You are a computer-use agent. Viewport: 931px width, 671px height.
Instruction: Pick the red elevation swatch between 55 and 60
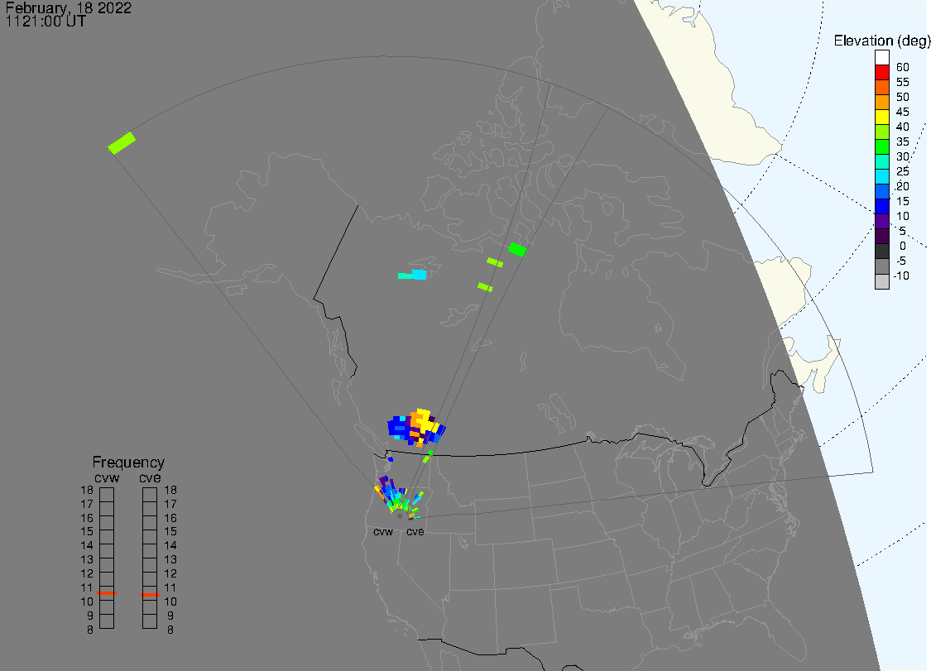coord(881,73)
